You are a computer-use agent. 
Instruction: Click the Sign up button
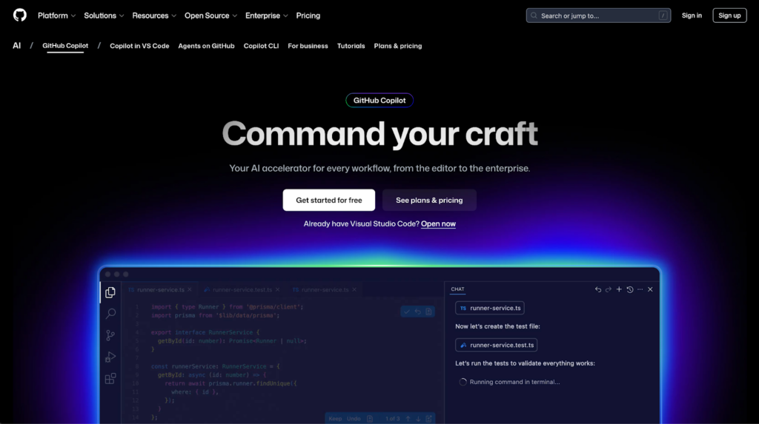point(729,16)
